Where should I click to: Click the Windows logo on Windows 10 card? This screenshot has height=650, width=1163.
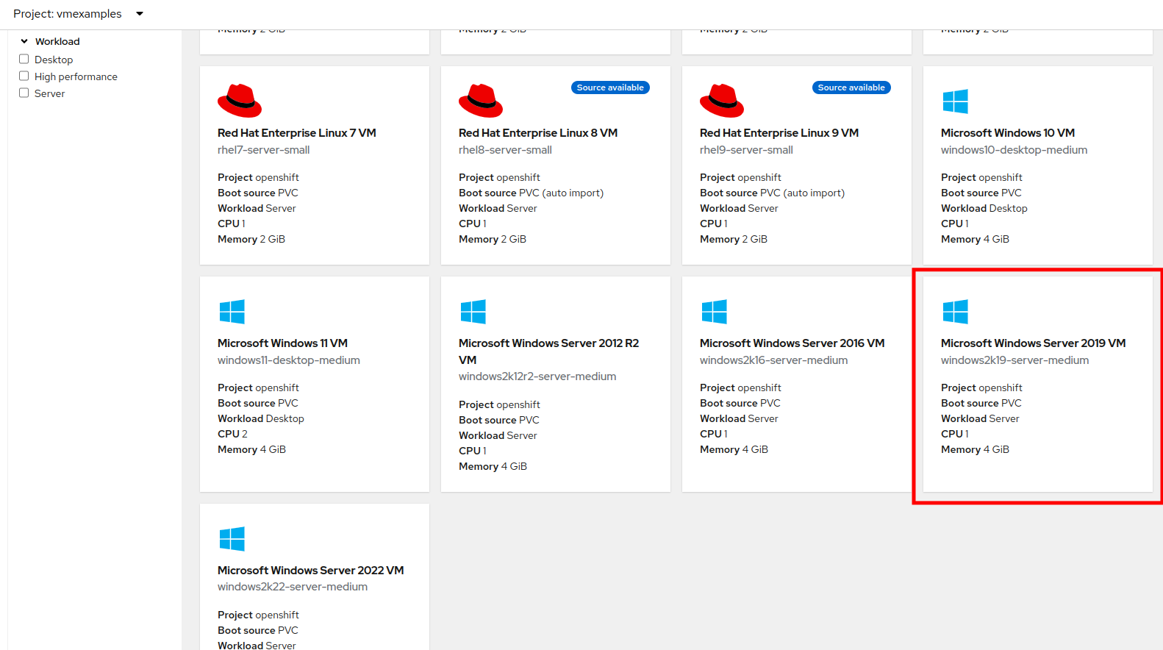point(956,101)
